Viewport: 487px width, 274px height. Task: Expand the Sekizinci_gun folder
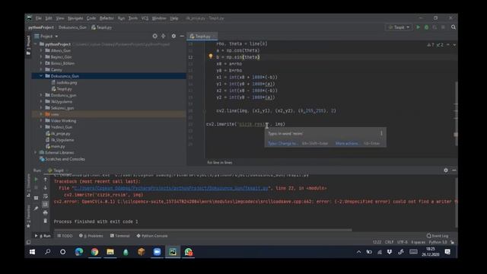(41, 108)
